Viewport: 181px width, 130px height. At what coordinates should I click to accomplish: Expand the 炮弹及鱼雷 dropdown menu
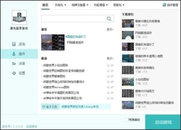coord(81,5)
